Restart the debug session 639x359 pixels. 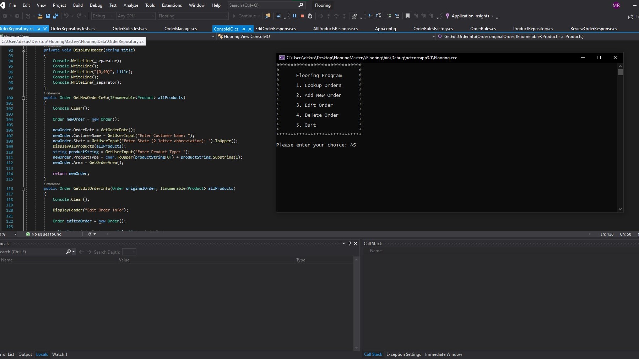click(x=310, y=16)
